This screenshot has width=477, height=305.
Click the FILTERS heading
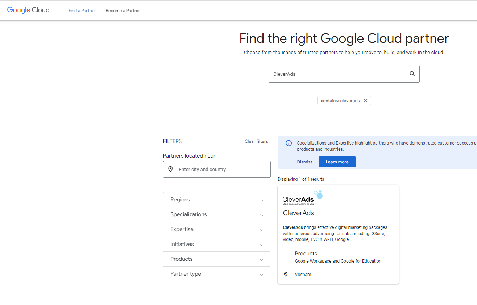pos(173,141)
